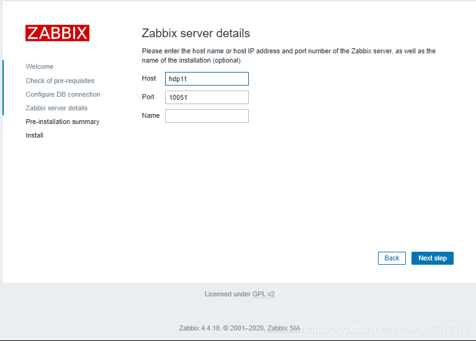This screenshot has height=341, width=476.
Task: Select the Welcome step
Action: [40, 66]
